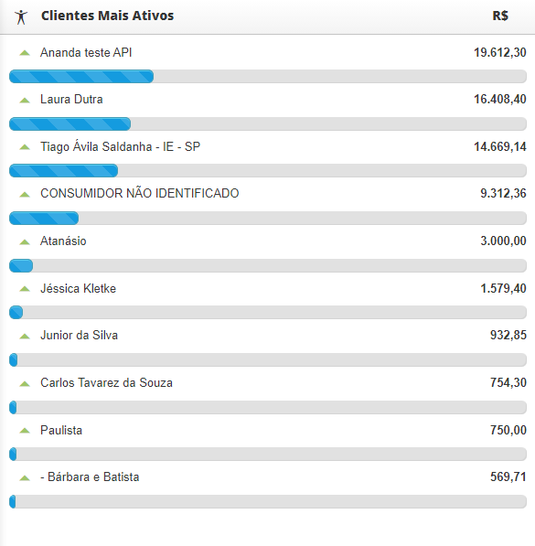Click green triangle beside Jéssica Kletke

tap(25, 289)
